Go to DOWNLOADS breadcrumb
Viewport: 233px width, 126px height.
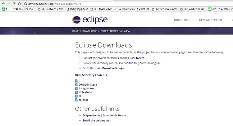89,31
